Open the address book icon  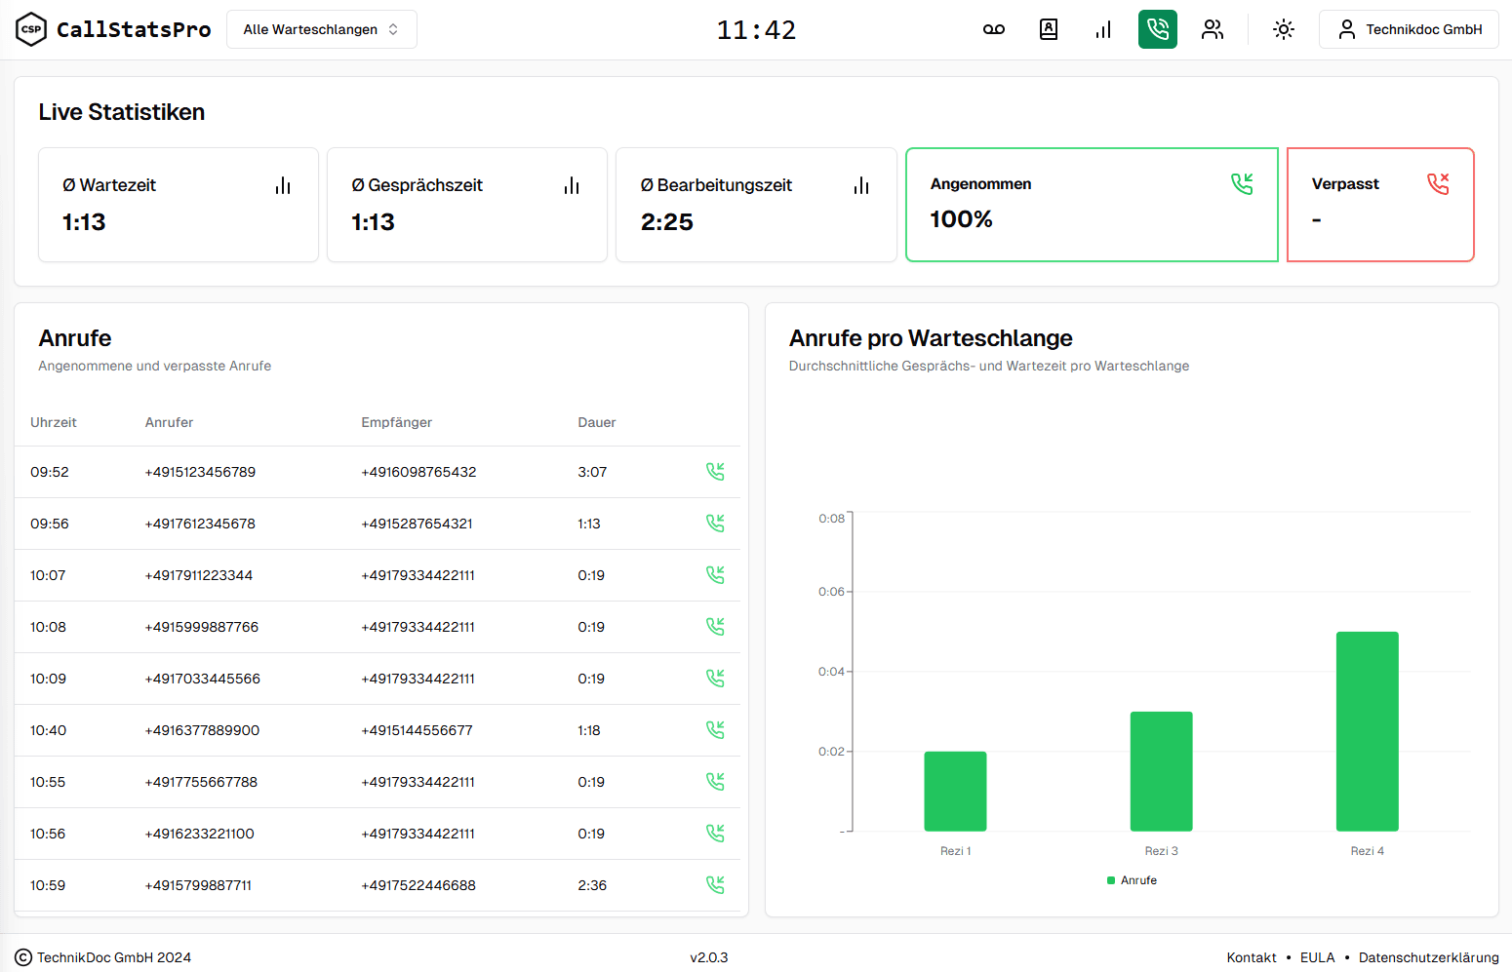1049,29
